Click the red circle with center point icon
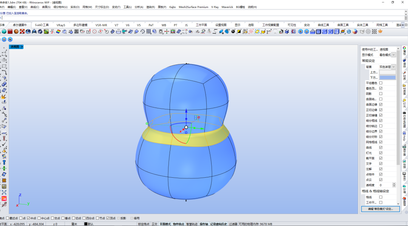 tap(94, 32)
